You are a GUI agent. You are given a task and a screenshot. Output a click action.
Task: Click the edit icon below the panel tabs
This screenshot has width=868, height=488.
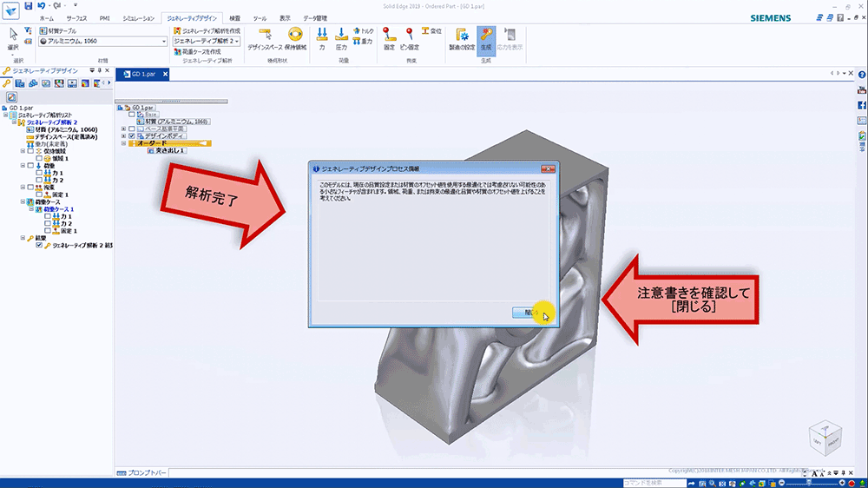(x=11, y=97)
